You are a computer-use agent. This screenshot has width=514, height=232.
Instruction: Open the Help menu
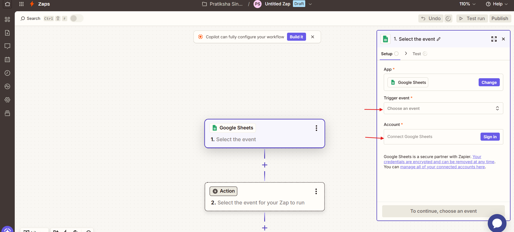(497, 4)
